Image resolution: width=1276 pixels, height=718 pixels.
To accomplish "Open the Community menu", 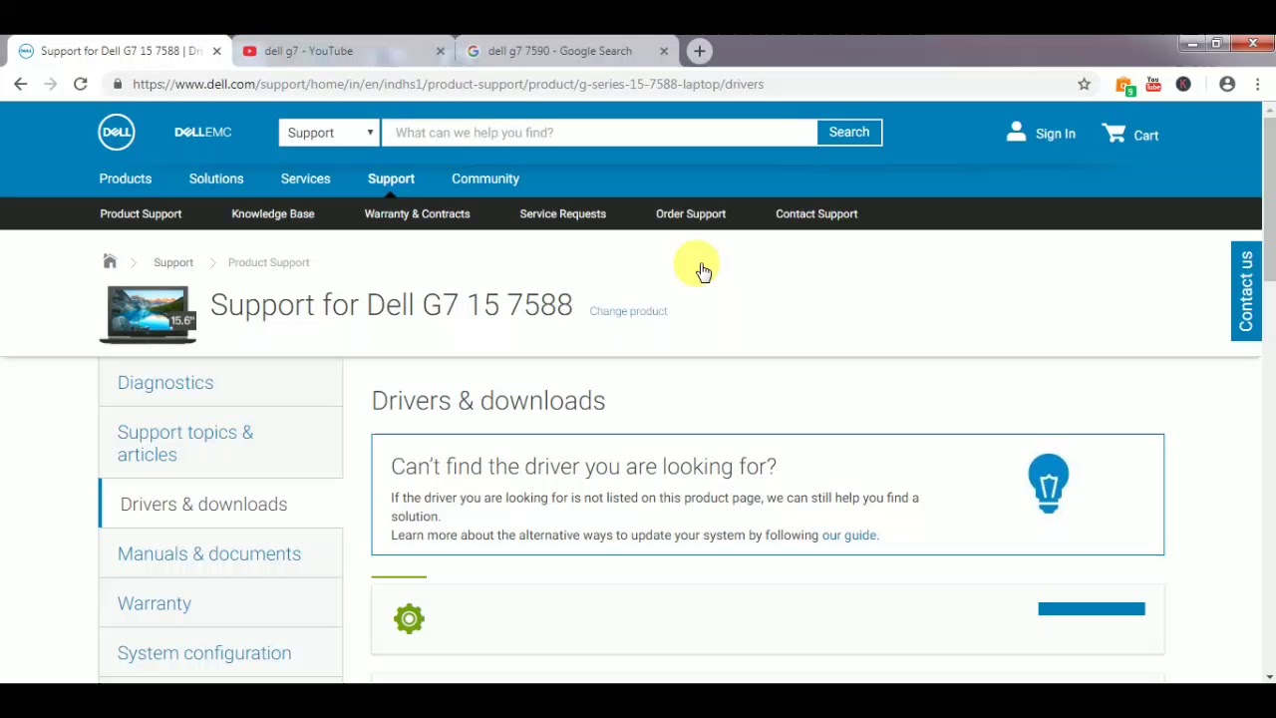I will pyautogui.click(x=485, y=179).
